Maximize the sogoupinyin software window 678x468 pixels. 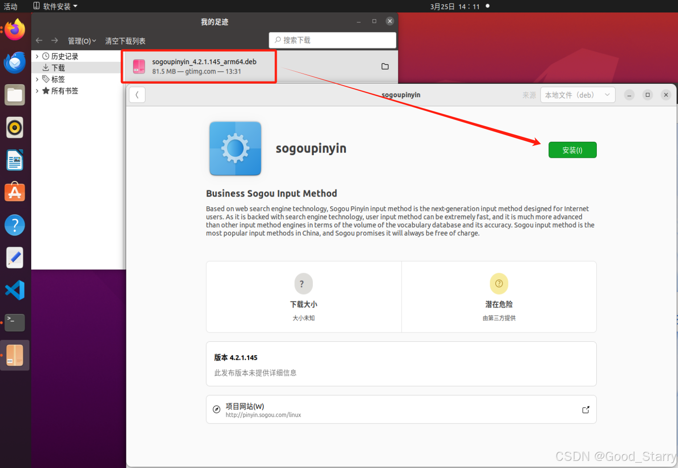pos(647,95)
